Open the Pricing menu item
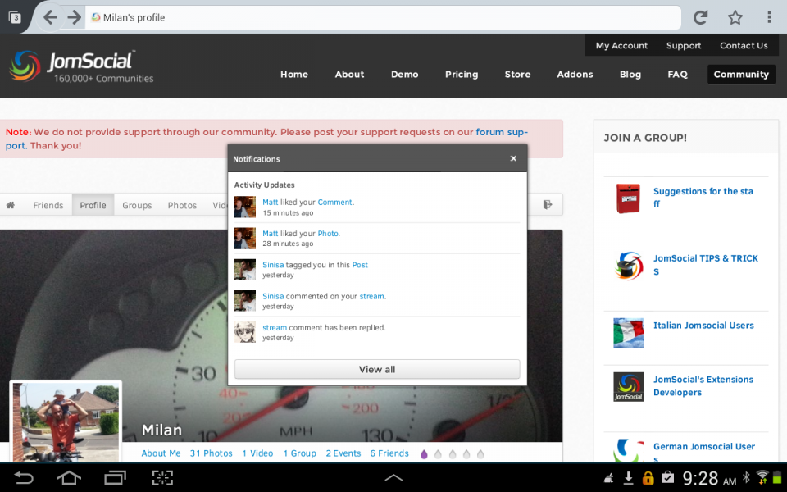This screenshot has height=492, width=787. tap(462, 75)
